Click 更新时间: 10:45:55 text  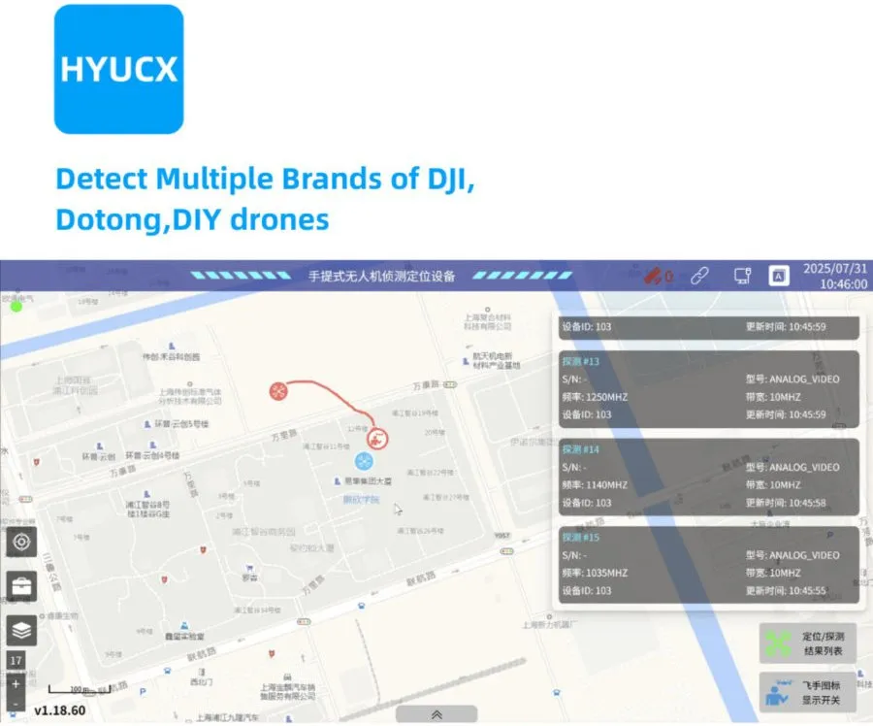tap(786, 591)
